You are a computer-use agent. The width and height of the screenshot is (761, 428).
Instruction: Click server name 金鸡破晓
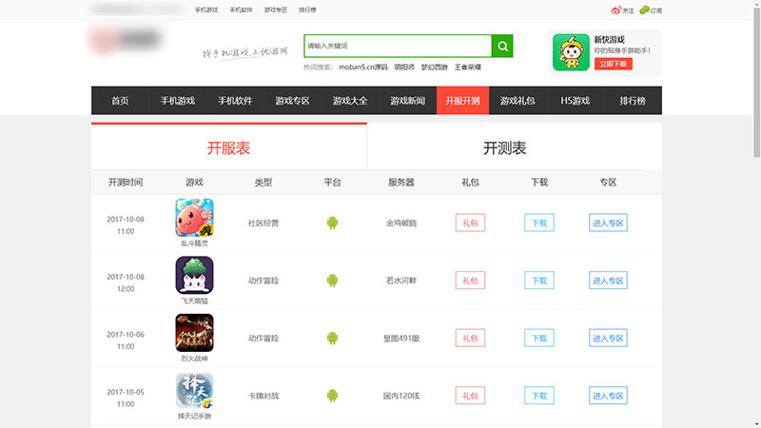(401, 224)
